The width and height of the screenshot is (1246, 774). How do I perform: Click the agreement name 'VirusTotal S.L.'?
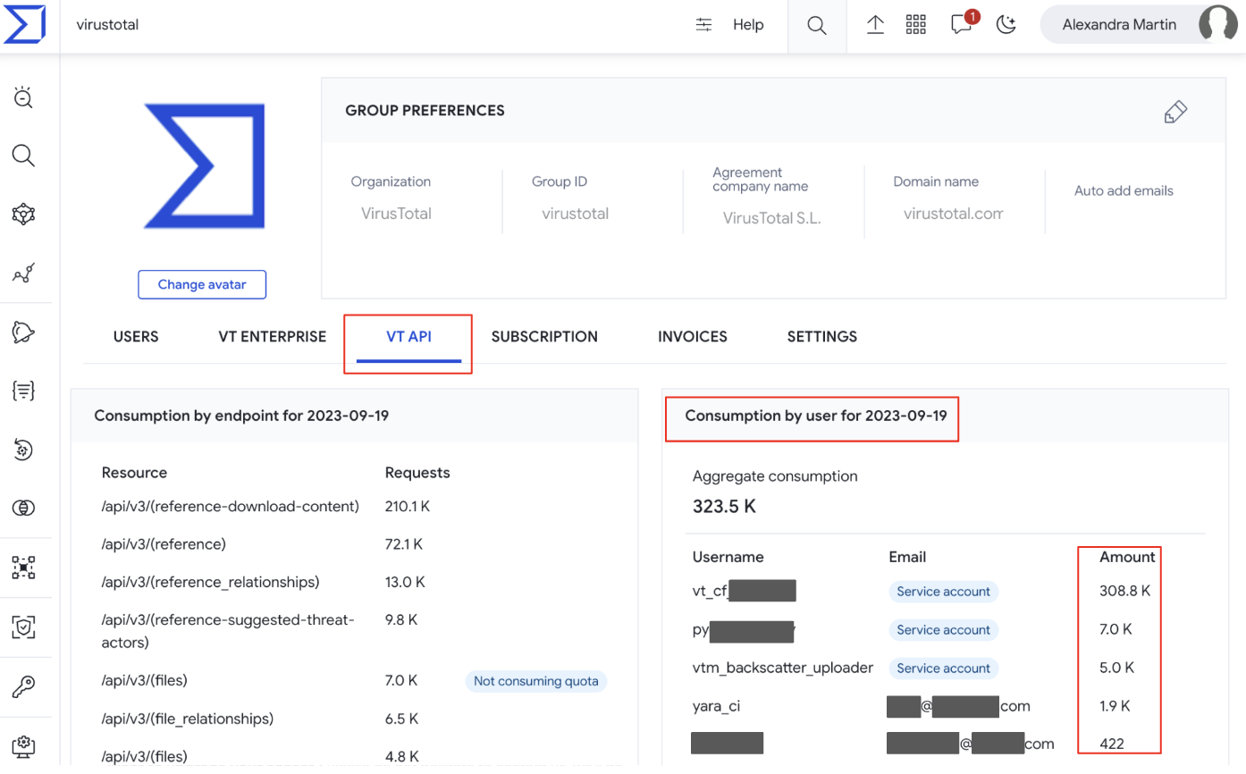pos(772,218)
